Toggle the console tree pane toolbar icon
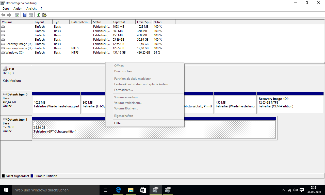 (17, 15)
